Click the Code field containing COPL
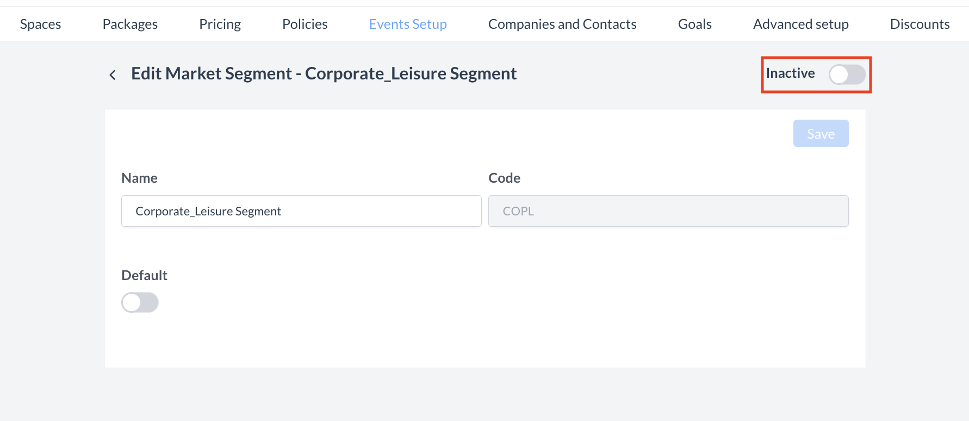This screenshot has height=421, width=969. tap(668, 211)
